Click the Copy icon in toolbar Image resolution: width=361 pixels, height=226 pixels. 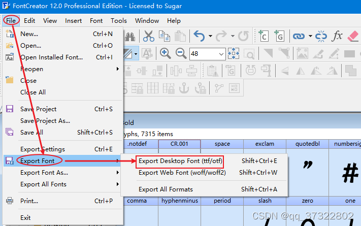tap(165, 36)
